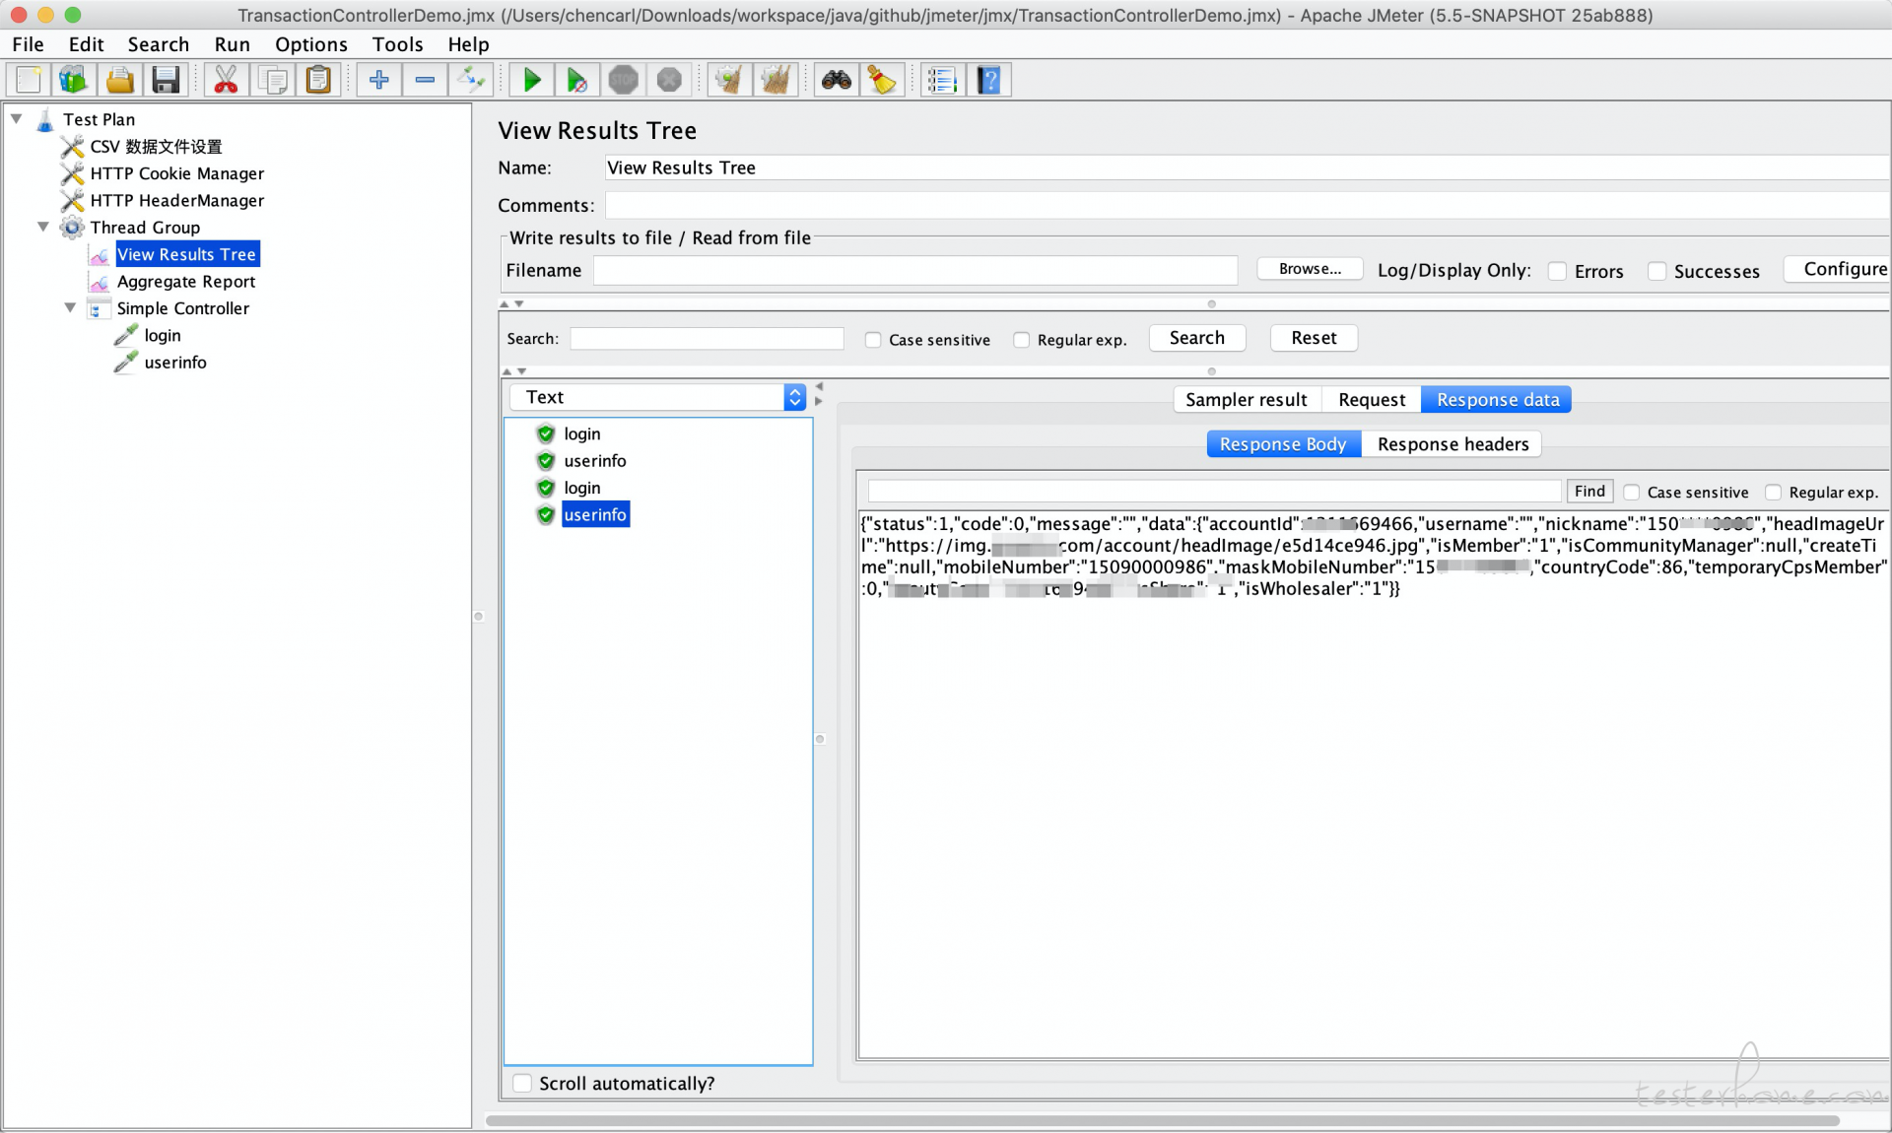Select HTTP HeaderManager in tree
This screenshot has width=1892, height=1133.
pyautogui.click(x=177, y=200)
